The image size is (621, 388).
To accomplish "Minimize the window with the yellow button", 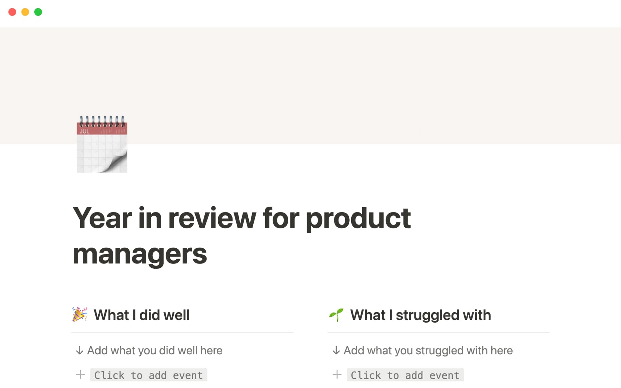I will tap(25, 12).
